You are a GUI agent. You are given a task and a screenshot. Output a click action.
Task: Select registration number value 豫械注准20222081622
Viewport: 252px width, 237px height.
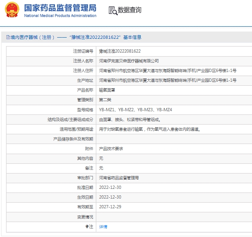[120, 51]
